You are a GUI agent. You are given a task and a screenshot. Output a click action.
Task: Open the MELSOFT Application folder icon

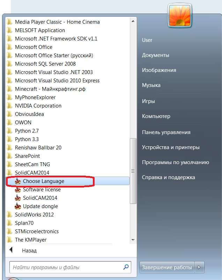[9, 30]
